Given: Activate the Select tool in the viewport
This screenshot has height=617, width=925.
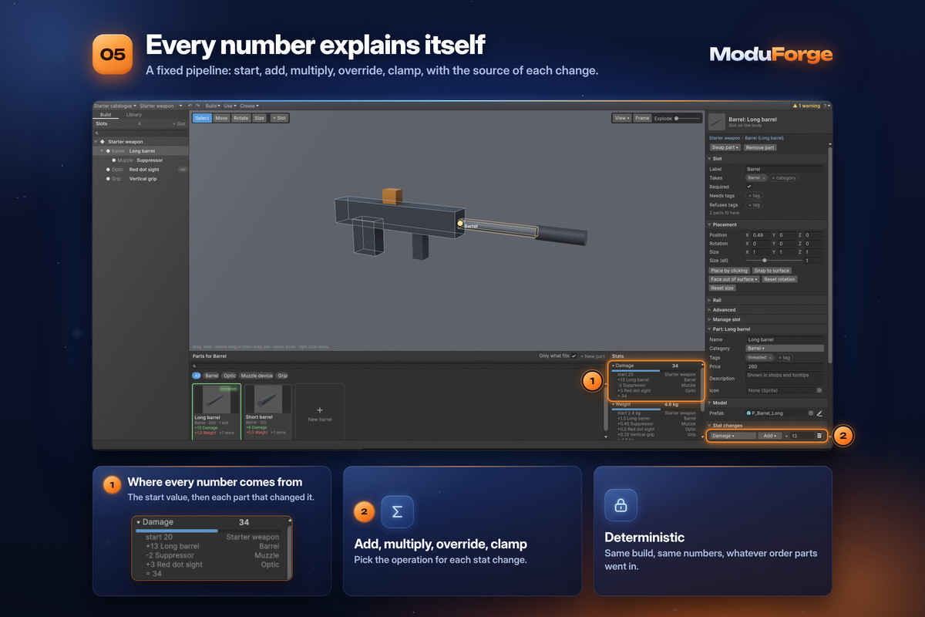Looking at the screenshot, I should click(x=202, y=118).
